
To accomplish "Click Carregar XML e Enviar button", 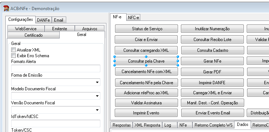I will 213,93.
